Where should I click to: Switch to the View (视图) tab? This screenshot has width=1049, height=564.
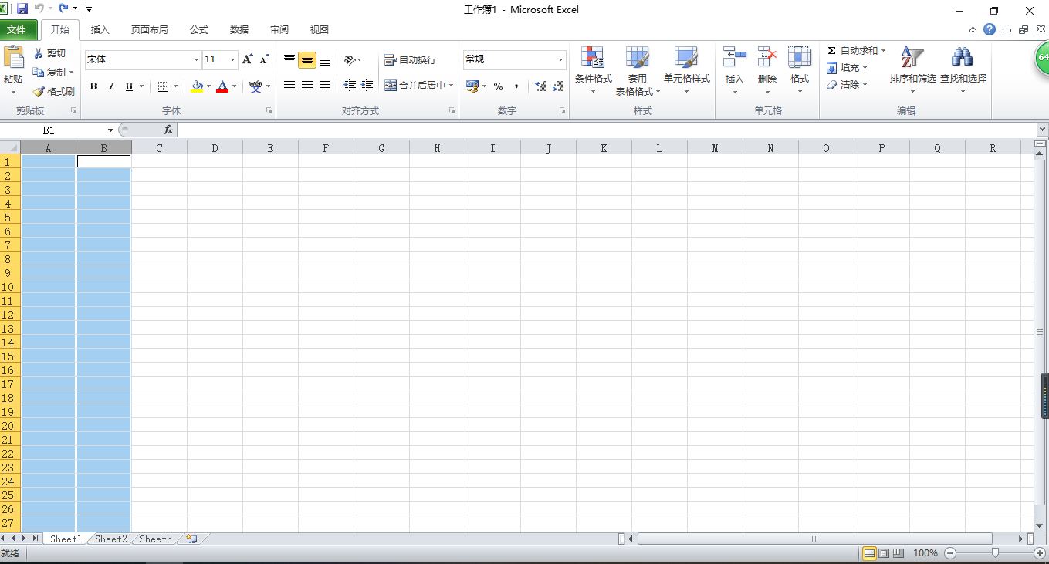click(320, 29)
